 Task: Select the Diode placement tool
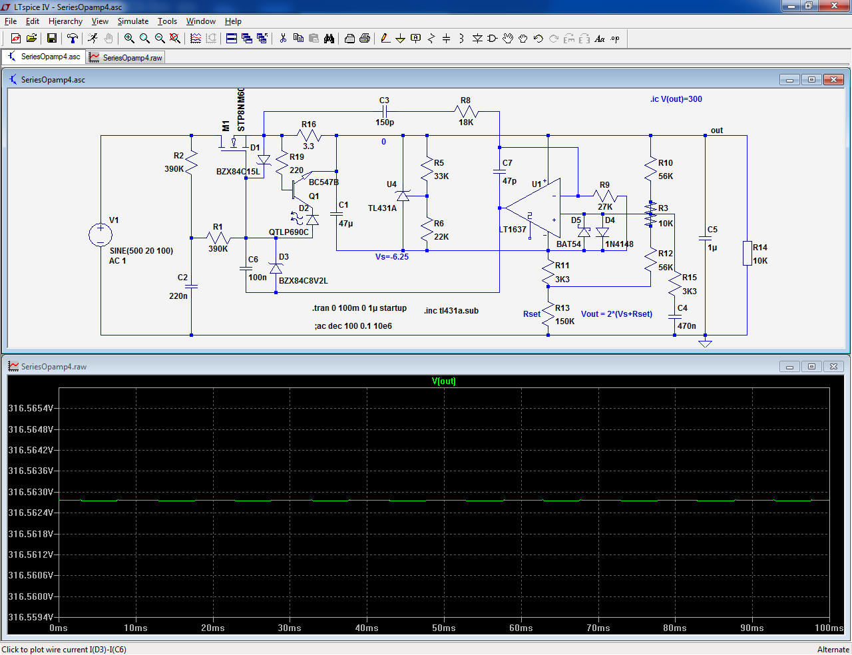click(477, 39)
